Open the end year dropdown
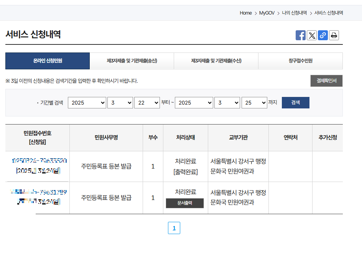 tap(194, 102)
